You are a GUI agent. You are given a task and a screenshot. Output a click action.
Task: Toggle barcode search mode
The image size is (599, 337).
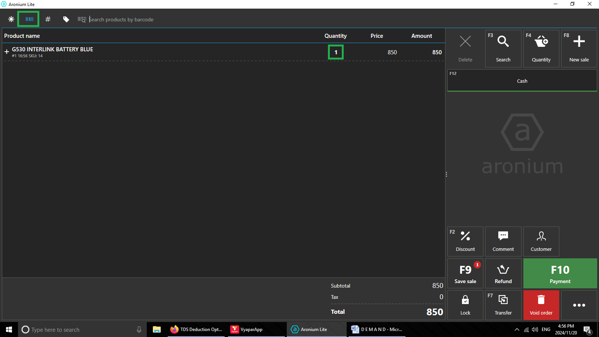pyautogui.click(x=29, y=19)
